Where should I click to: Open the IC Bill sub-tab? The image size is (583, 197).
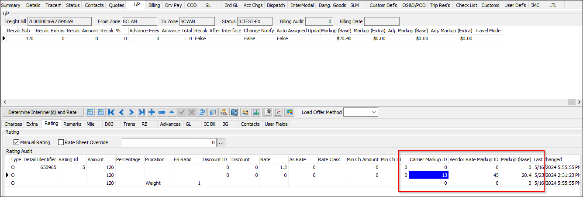[x=210, y=124]
